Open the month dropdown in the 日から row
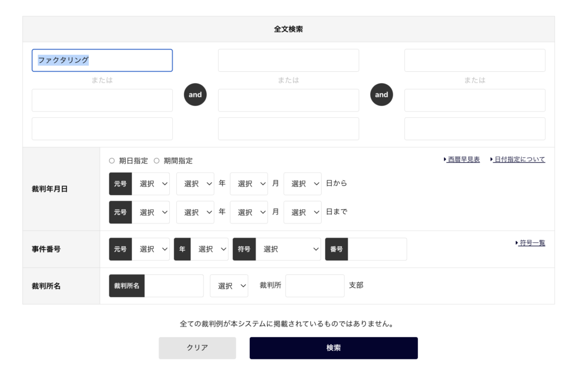This screenshot has width=580, height=374. (x=249, y=184)
